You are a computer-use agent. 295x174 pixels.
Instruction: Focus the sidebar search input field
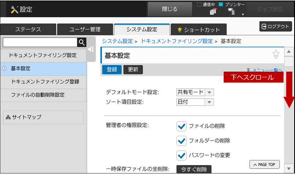(40, 43)
